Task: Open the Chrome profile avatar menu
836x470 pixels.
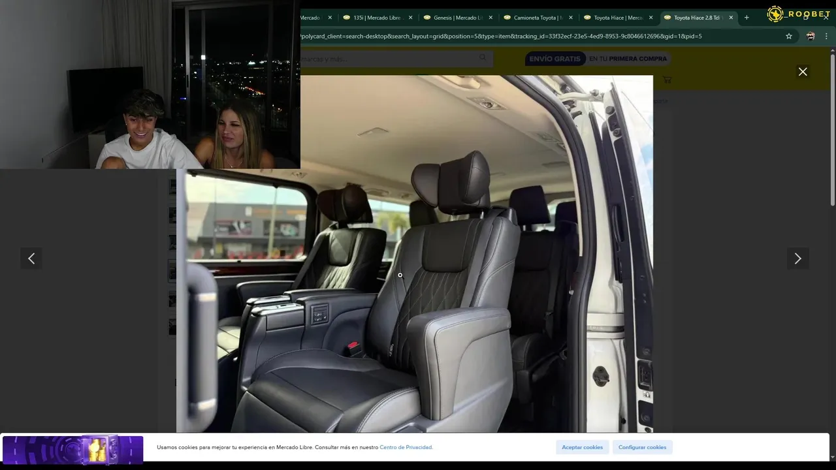Action: tap(811, 36)
